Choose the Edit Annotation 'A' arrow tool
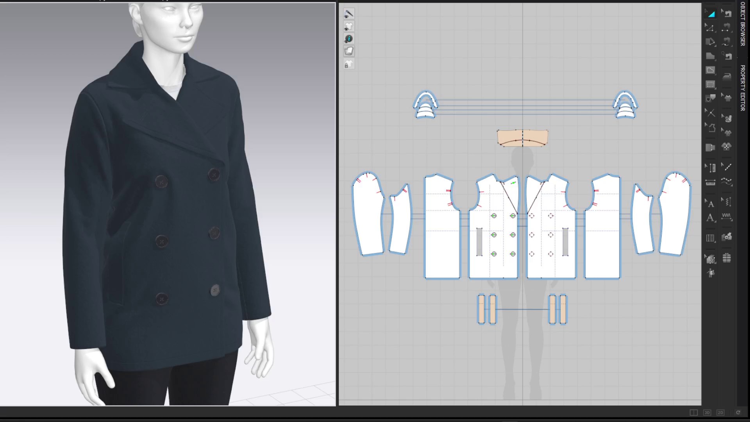 coord(711,203)
